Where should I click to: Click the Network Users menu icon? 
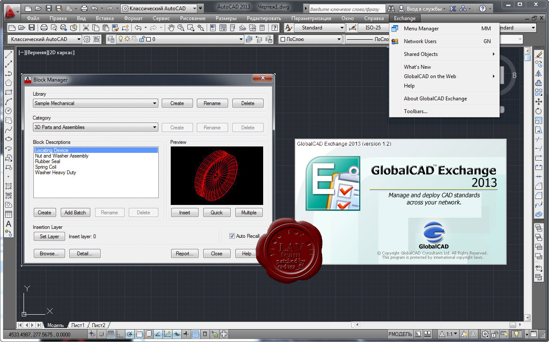click(x=395, y=41)
